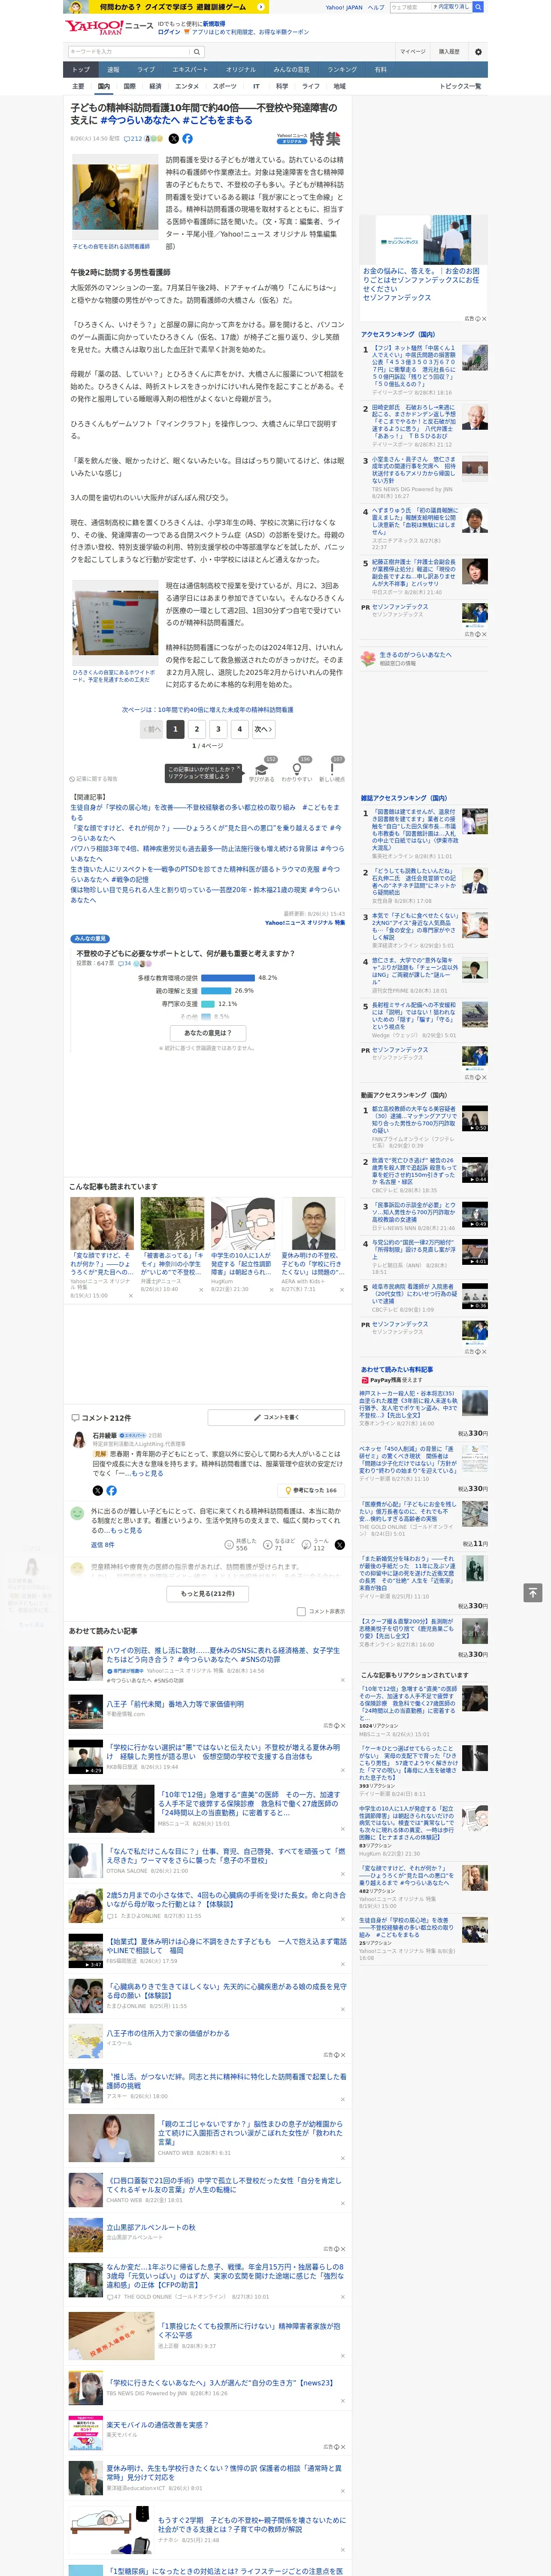The image size is (551, 2576).
Task: Open the トップ tab
Action: coord(81,69)
